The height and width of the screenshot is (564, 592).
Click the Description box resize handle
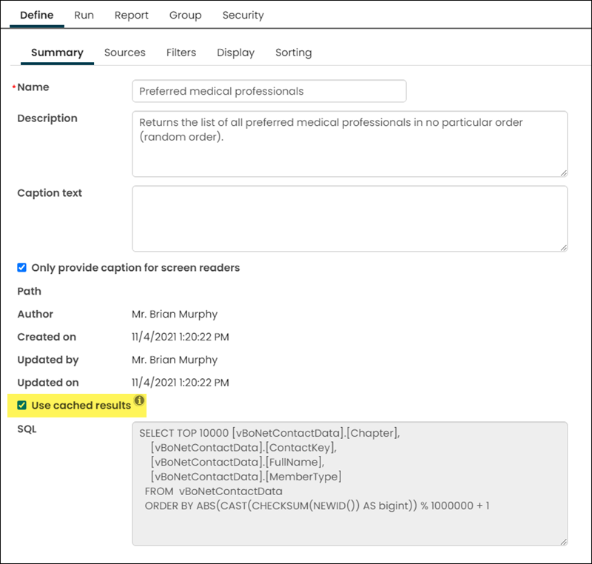[564, 173]
